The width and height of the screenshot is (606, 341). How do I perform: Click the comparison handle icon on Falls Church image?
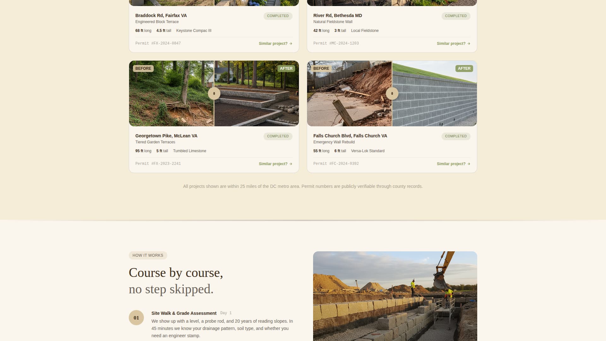point(392,93)
